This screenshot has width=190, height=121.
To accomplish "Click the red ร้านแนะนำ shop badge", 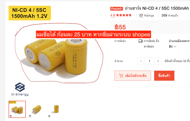I will point(117,9).
